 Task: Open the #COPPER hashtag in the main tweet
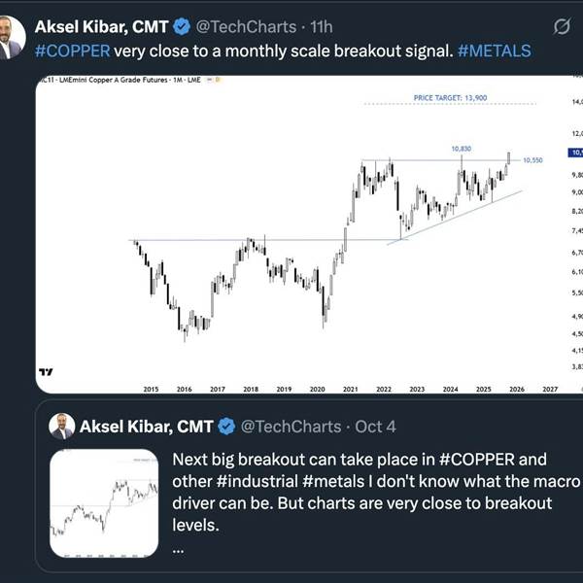pos(72,50)
